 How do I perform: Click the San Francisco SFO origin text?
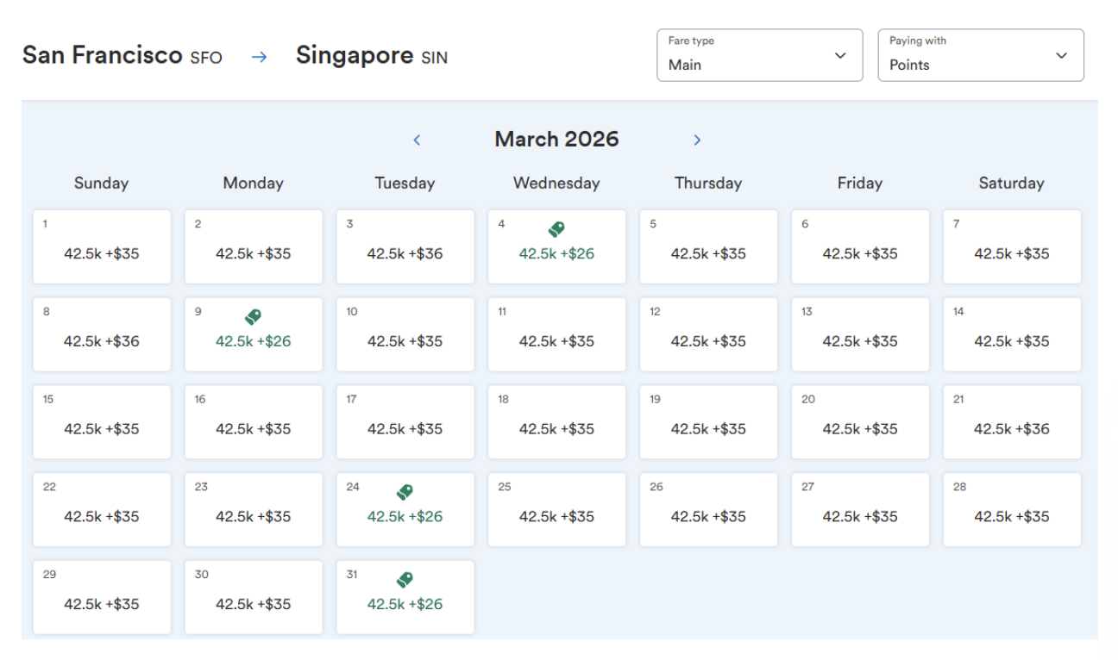tap(122, 56)
